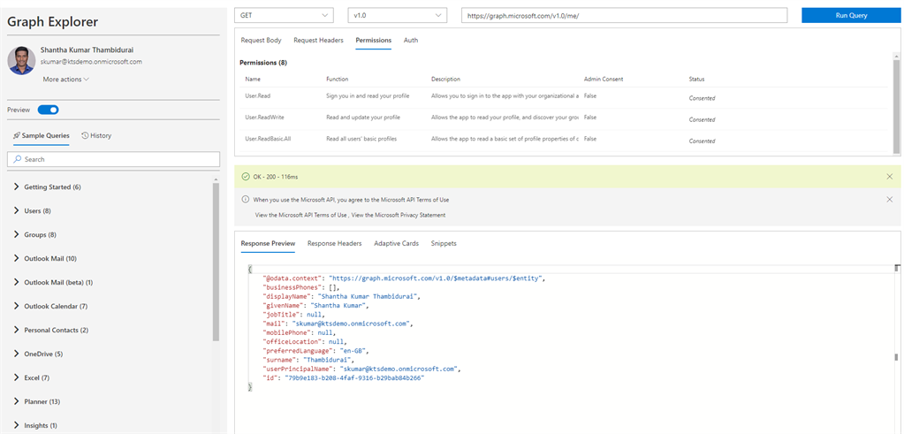
Task: Open the v1.0 API version dropdown
Action: point(398,16)
